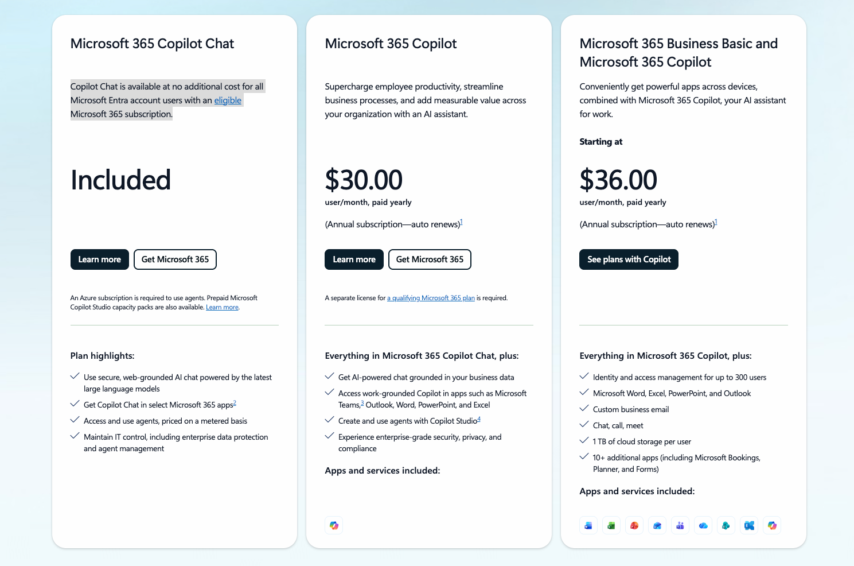Open Learn more link about Azure subscription
Screen dimensions: 854x566
point(222,308)
